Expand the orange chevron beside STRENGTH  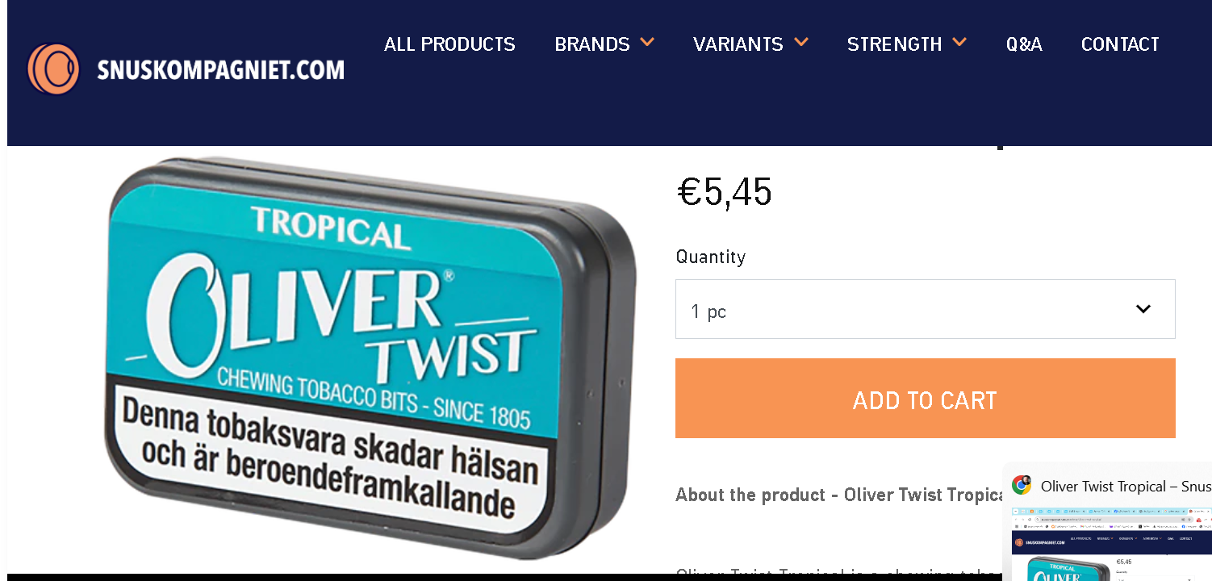point(959,42)
